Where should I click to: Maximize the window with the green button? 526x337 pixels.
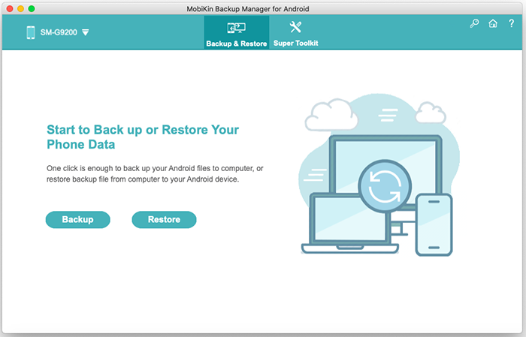32,9
